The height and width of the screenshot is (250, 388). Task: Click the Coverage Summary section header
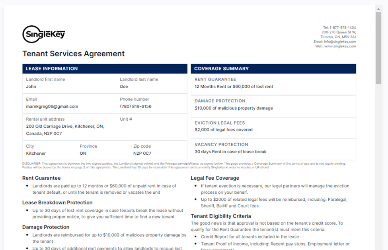(273, 69)
